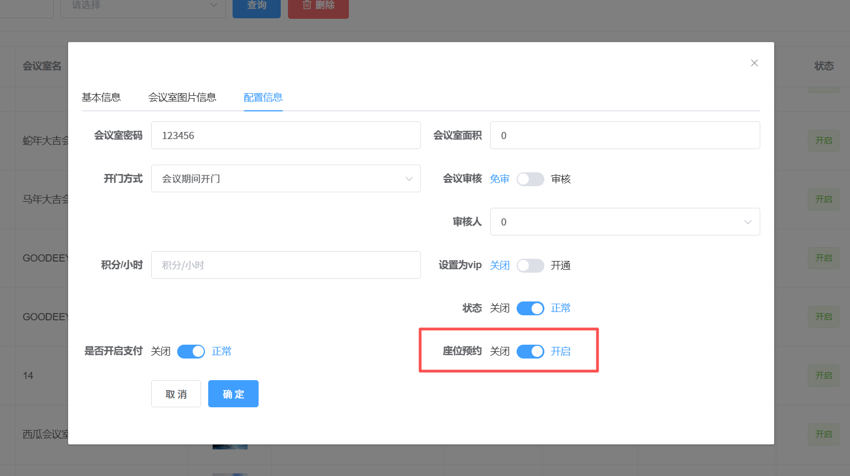Toggle the 状态 switch

tap(530, 308)
